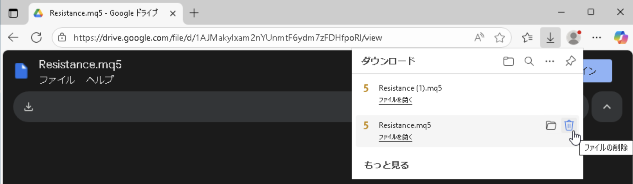Click the Drive download icon
This screenshot has height=184, width=633.
pyautogui.click(x=29, y=107)
